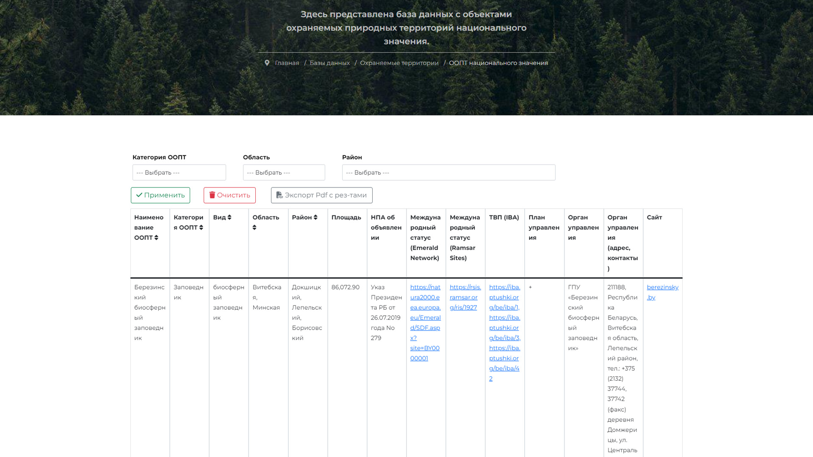Click the location pin icon in breadcrumb
This screenshot has width=813, height=457.
point(267,63)
